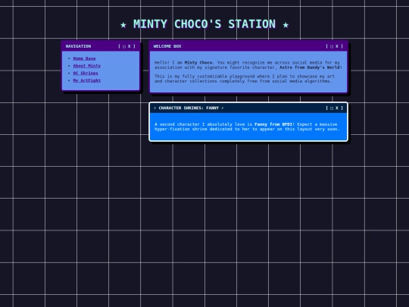This screenshot has width=409, height=307.
Task: Click the square icon in the Character Shrines title bar
Action: [332, 108]
